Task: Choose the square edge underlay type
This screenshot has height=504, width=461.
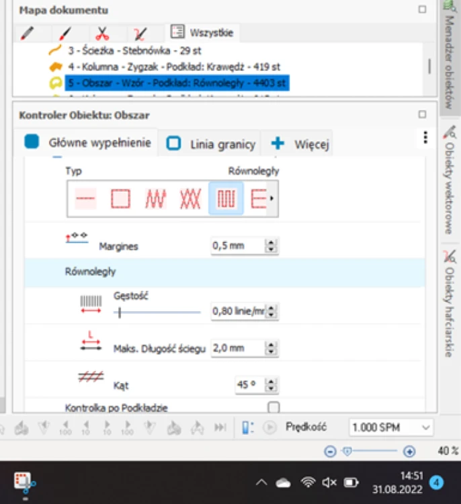Action: pos(120,198)
